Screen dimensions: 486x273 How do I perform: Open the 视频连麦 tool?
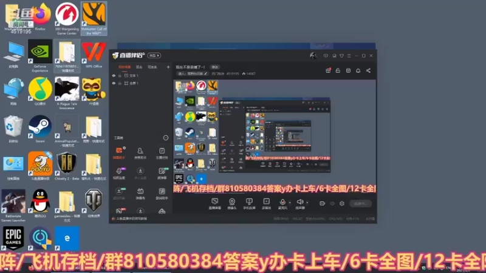coord(119,174)
